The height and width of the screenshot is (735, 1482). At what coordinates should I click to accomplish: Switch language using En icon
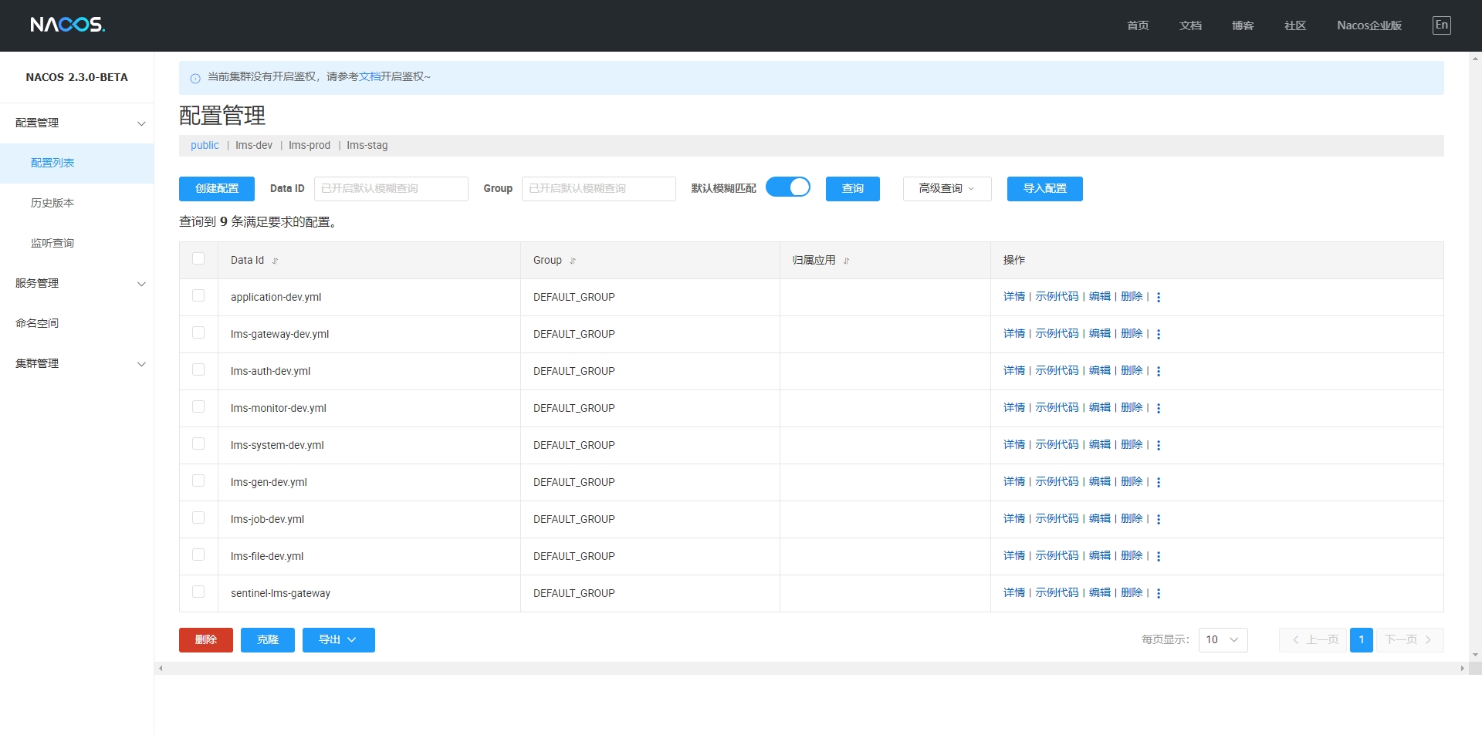point(1441,25)
